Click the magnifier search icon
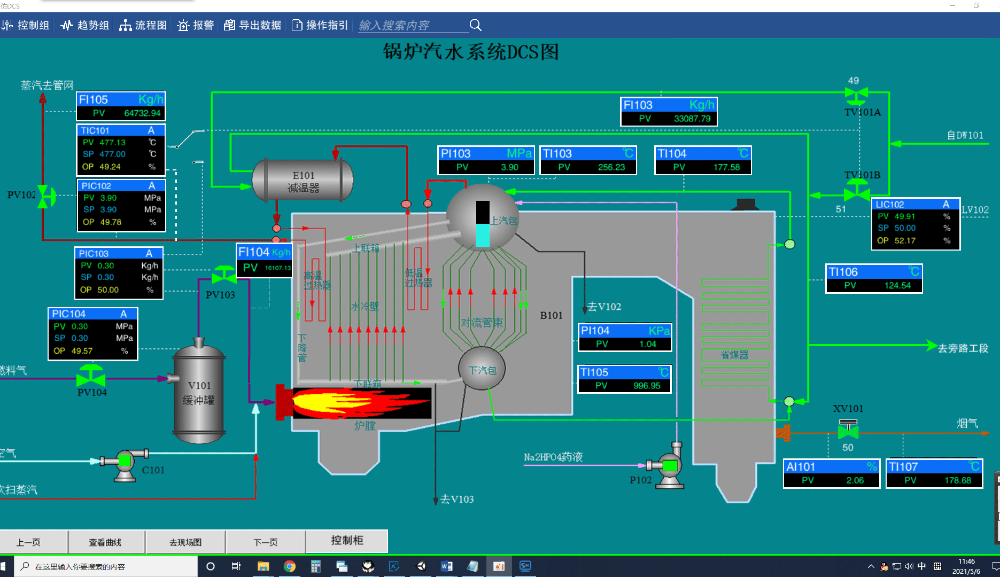 476,25
